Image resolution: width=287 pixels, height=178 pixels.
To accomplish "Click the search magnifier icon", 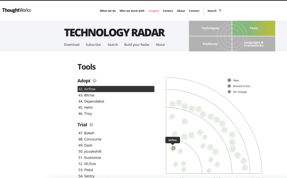I will pos(220,10).
